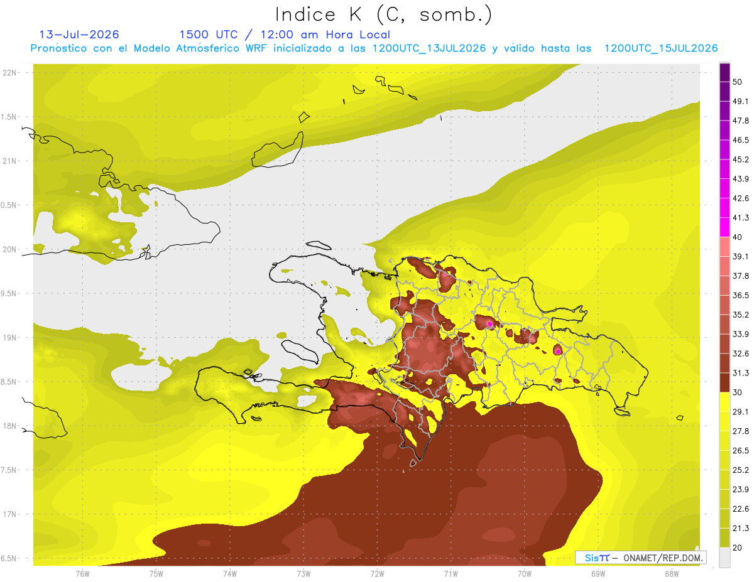Click the colorbar label '47.8'

click(x=741, y=121)
